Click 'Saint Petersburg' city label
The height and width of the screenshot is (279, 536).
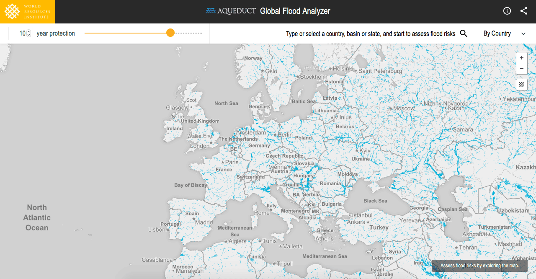coord(380,71)
